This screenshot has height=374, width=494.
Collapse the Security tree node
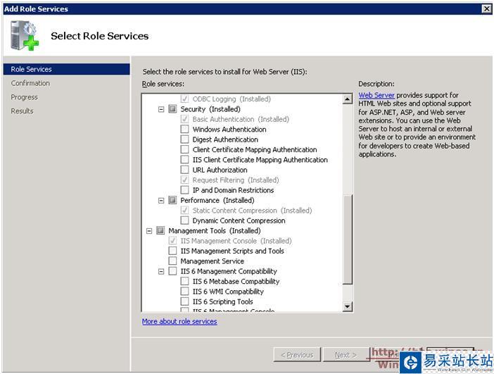161,109
